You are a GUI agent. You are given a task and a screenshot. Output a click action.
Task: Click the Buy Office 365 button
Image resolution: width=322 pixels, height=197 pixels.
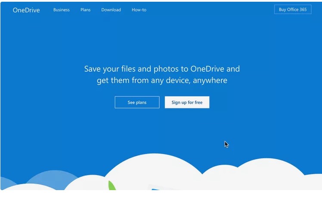293,9
